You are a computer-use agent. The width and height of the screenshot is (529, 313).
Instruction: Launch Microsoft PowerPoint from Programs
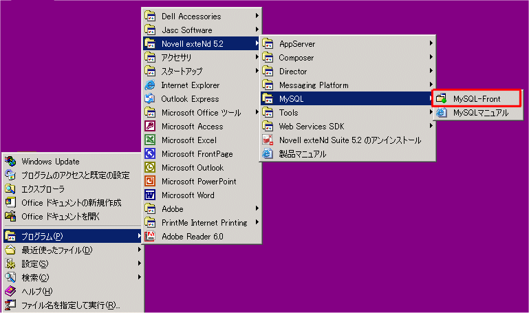(202, 182)
